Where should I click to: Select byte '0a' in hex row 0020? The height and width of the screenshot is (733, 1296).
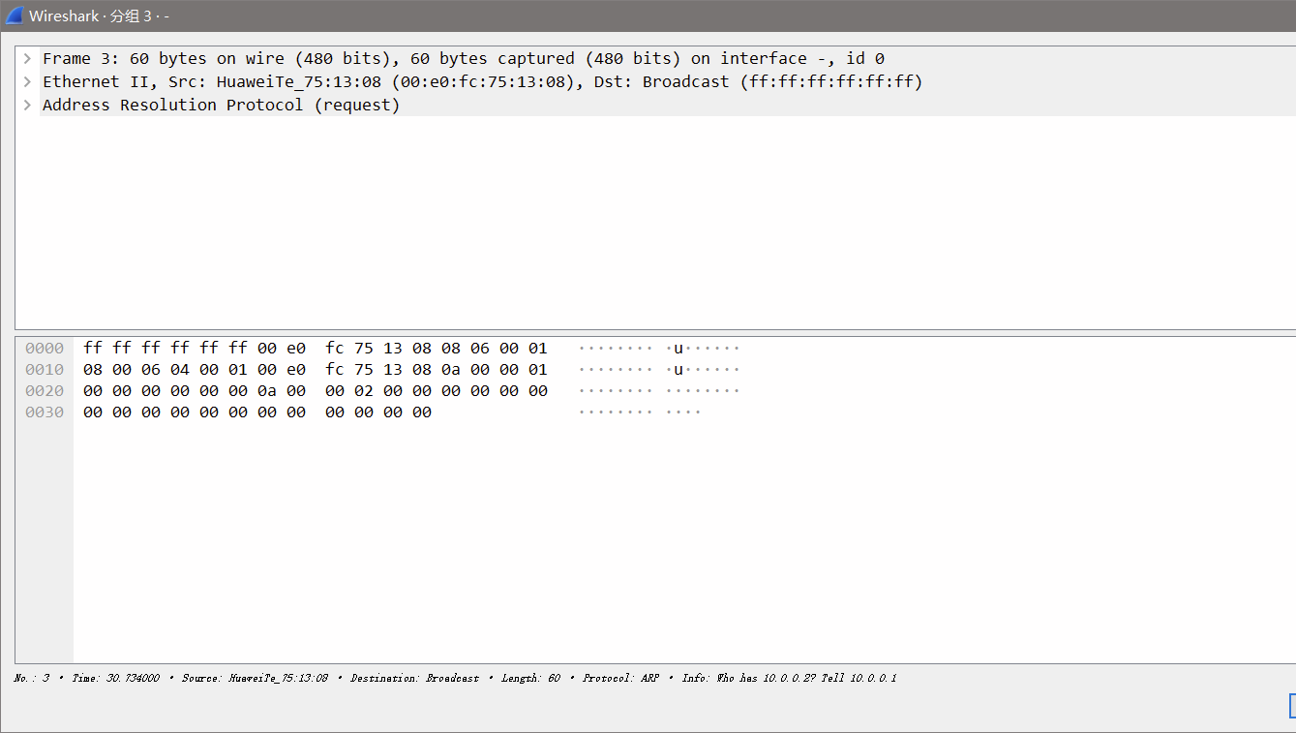point(267,391)
